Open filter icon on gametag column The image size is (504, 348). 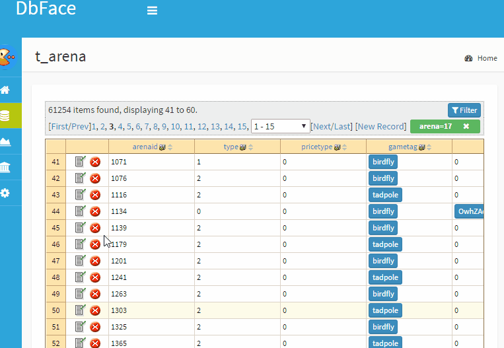coord(422,147)
